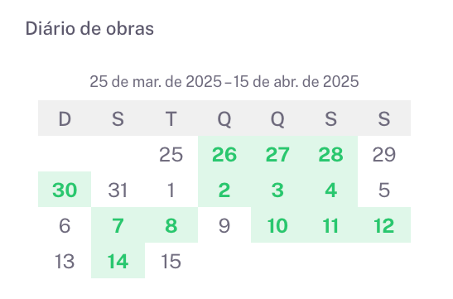Viewport: 453px width, 299px height.
Task: Select March 25 in the calendar
Action: 171,154
